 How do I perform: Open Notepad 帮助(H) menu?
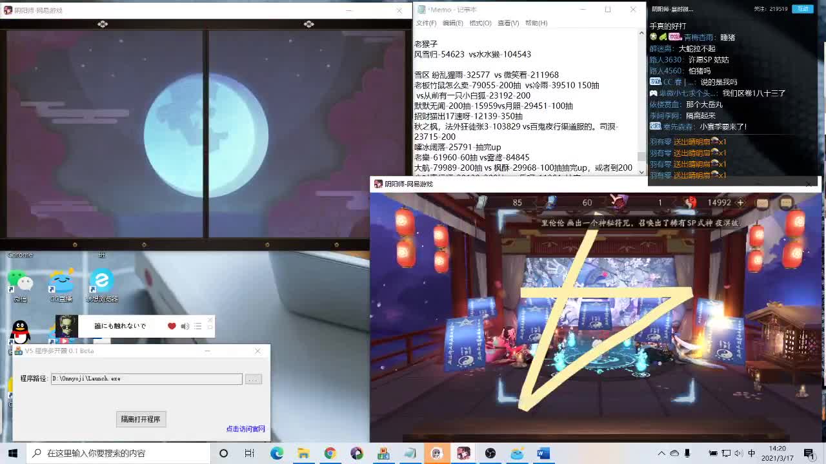coord(536,23)
